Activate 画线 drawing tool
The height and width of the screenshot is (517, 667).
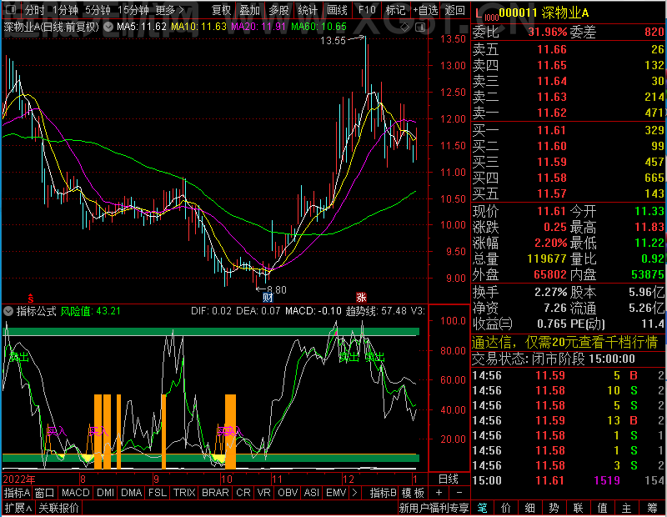[337, 10]
